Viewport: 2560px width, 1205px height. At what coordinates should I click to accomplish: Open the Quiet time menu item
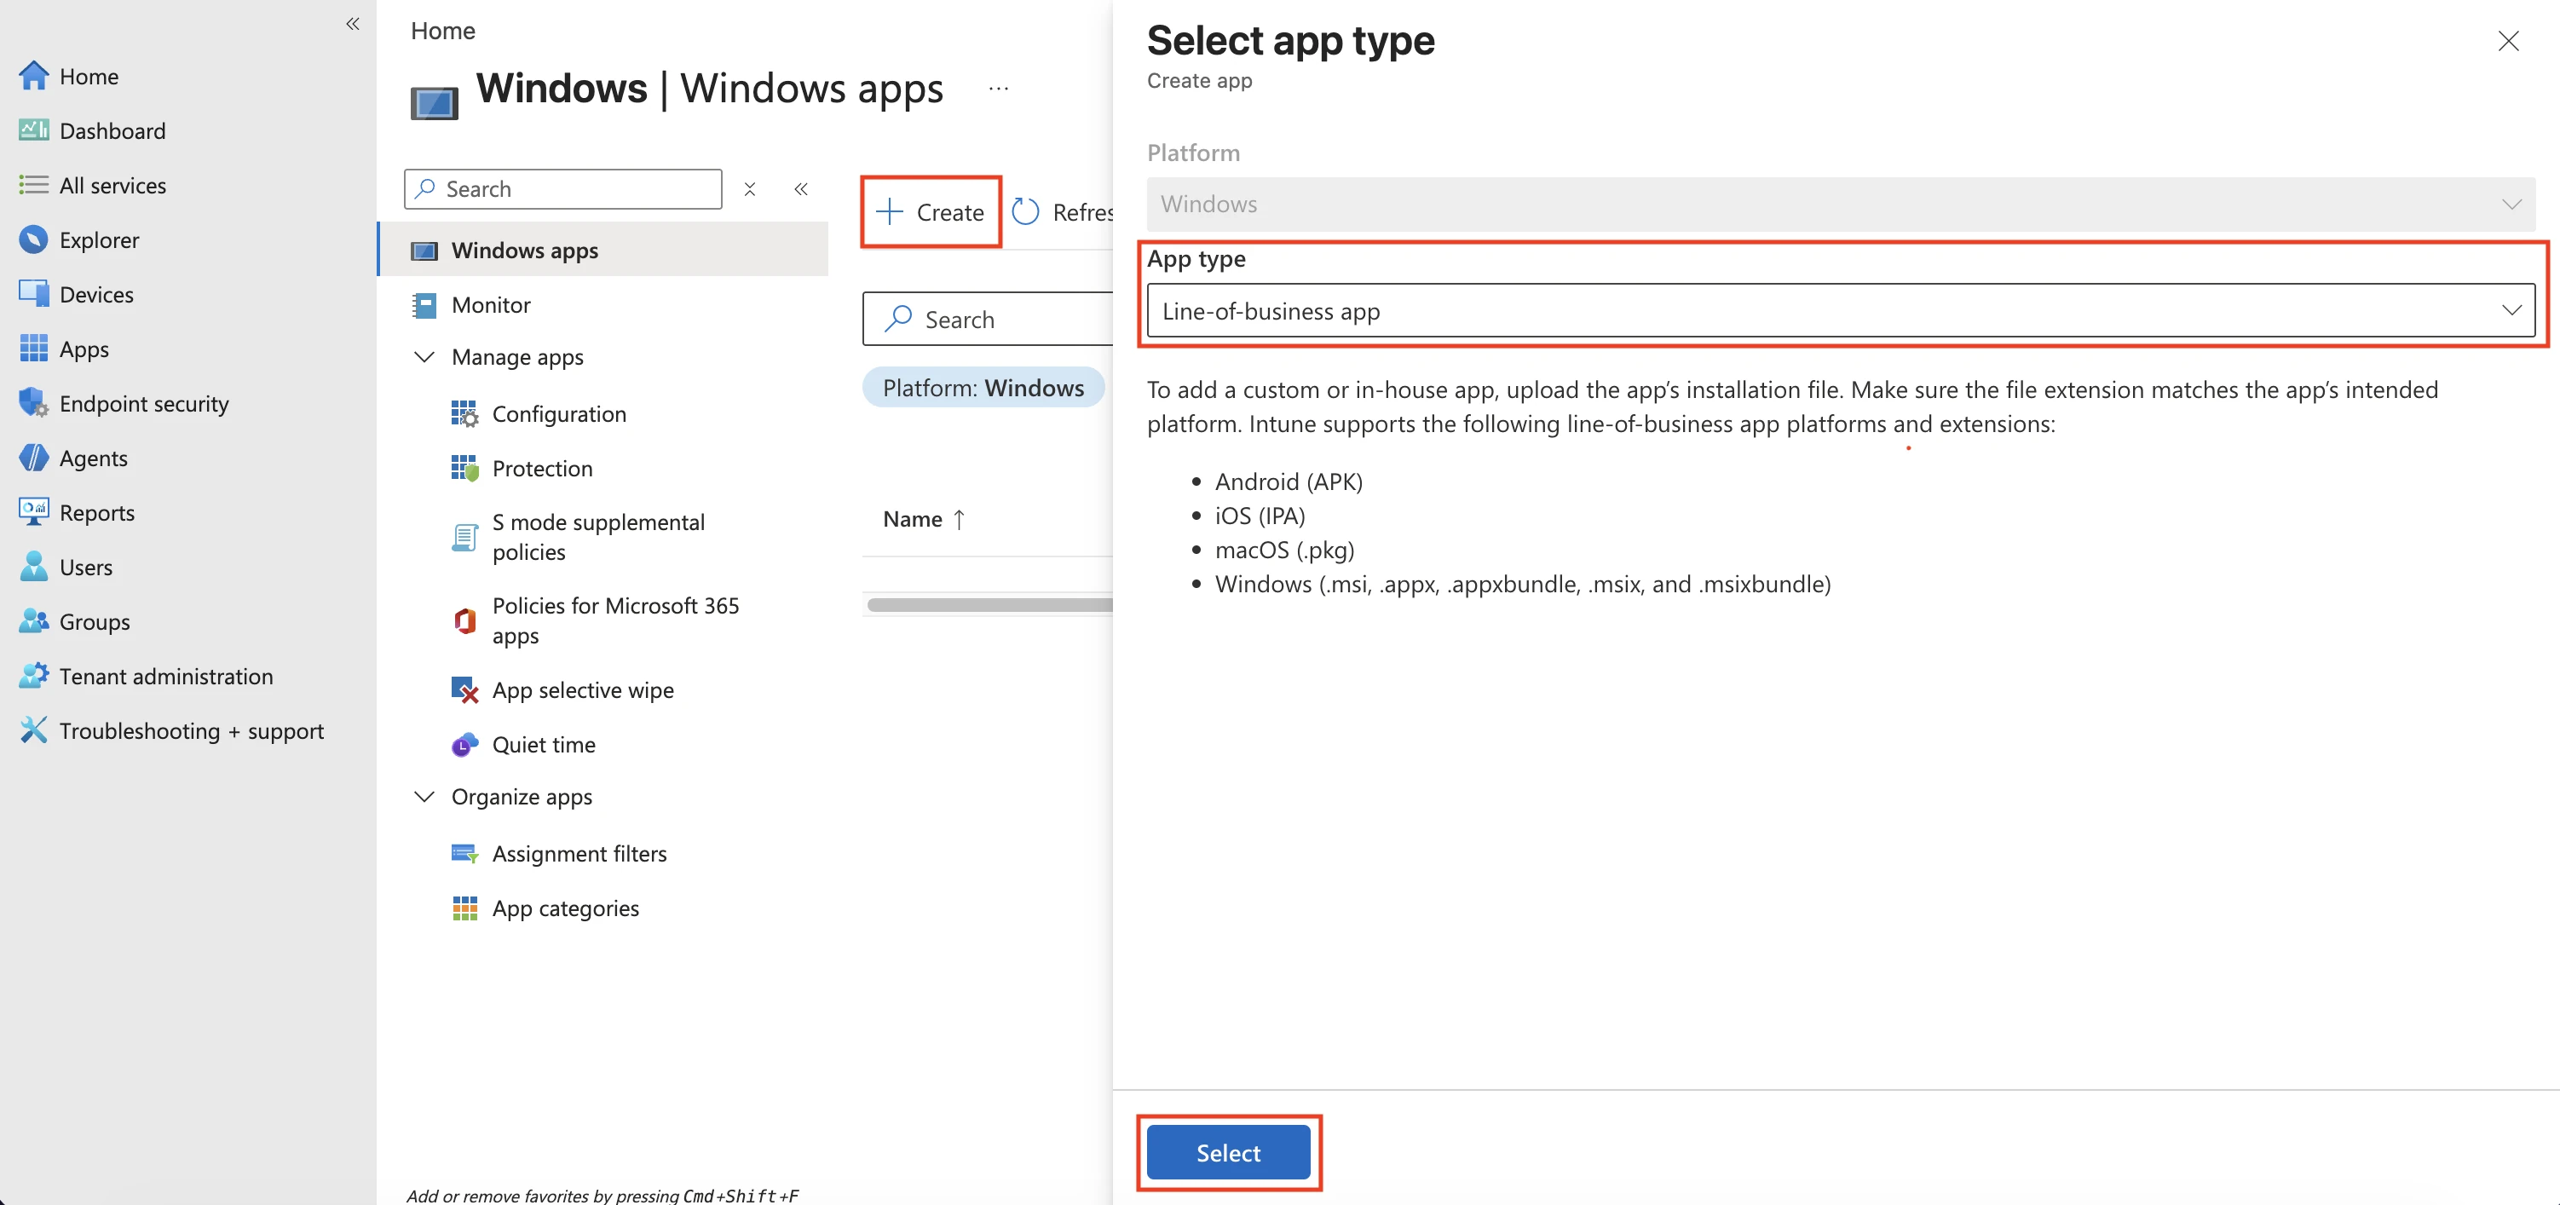pyautogui.click(x=544, y=744)
